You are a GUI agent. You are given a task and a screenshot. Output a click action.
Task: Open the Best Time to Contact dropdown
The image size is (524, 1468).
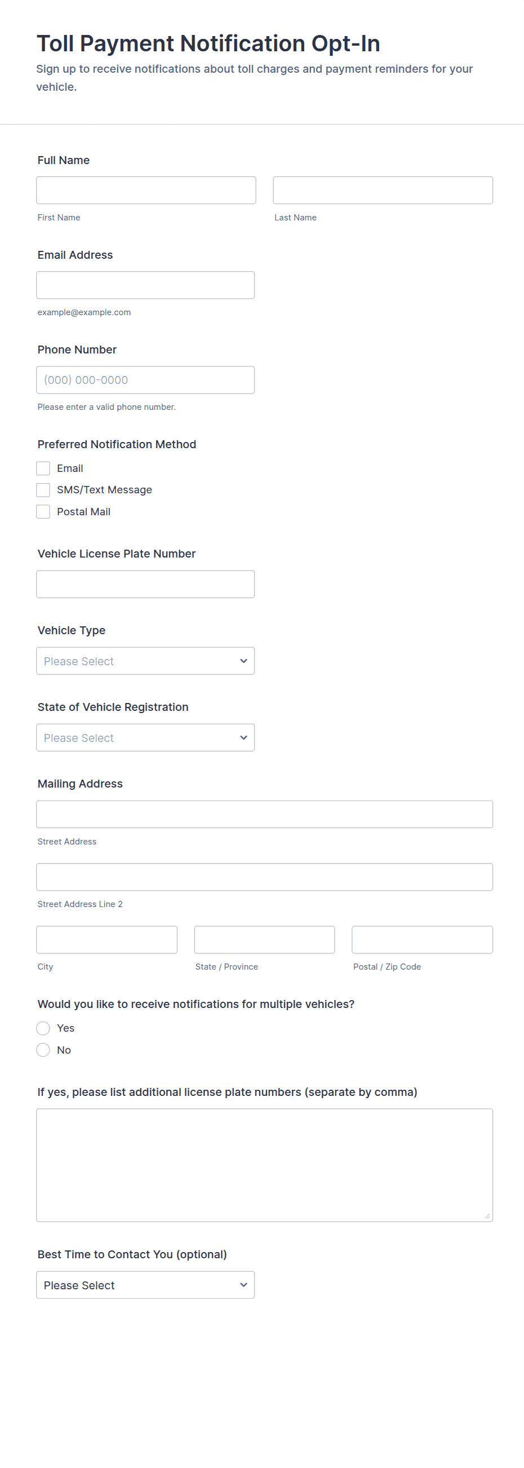tap(145, 1285)
